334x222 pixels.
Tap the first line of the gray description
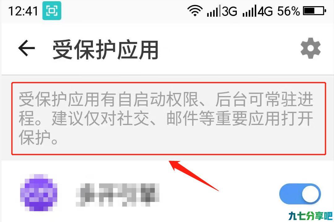(x=166, y=99)
